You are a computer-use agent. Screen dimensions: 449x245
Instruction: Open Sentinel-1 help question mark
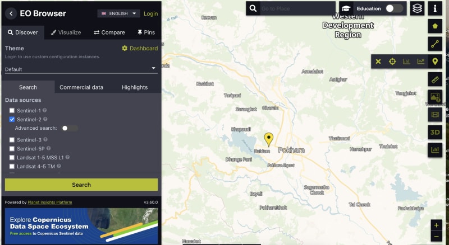[45, 110]
